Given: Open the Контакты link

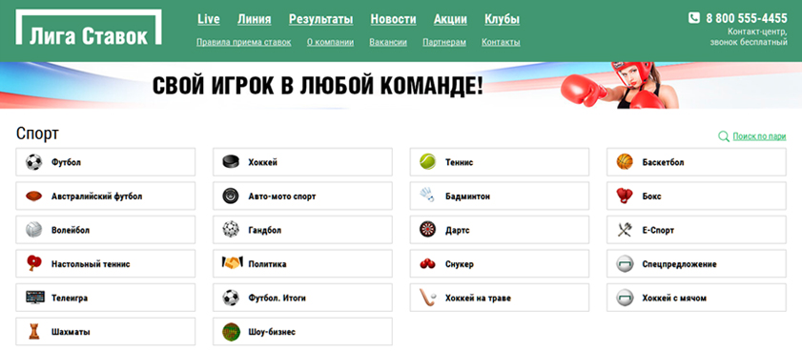Looking at the screenshot, I should (501, 43).
